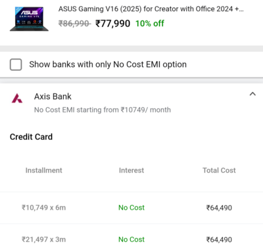Click the Axis Bank logo icon
Image resolution: width=263 pixels, height=251 pixels.
point(17,99)
